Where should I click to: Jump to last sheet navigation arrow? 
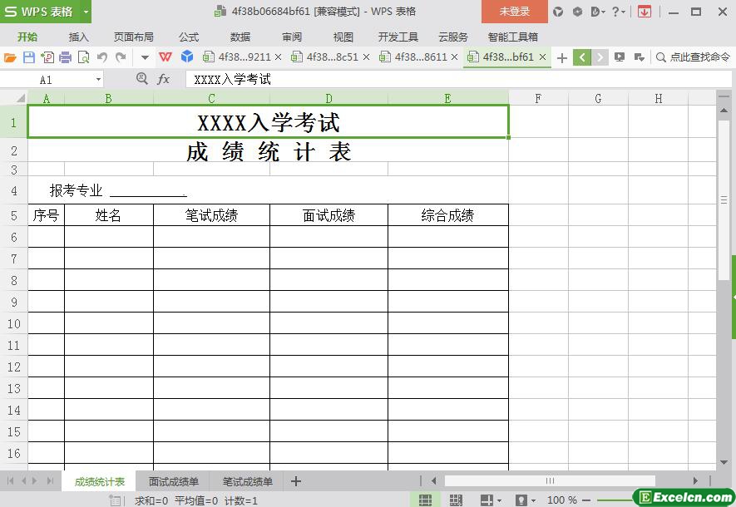click(50, 480)
